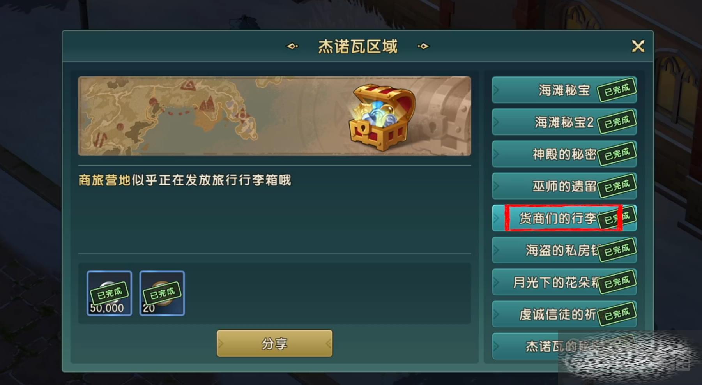The image size is (702, 385).
Task: Select the 50,000 silver coin reward icon
Action: pos(109,293)
